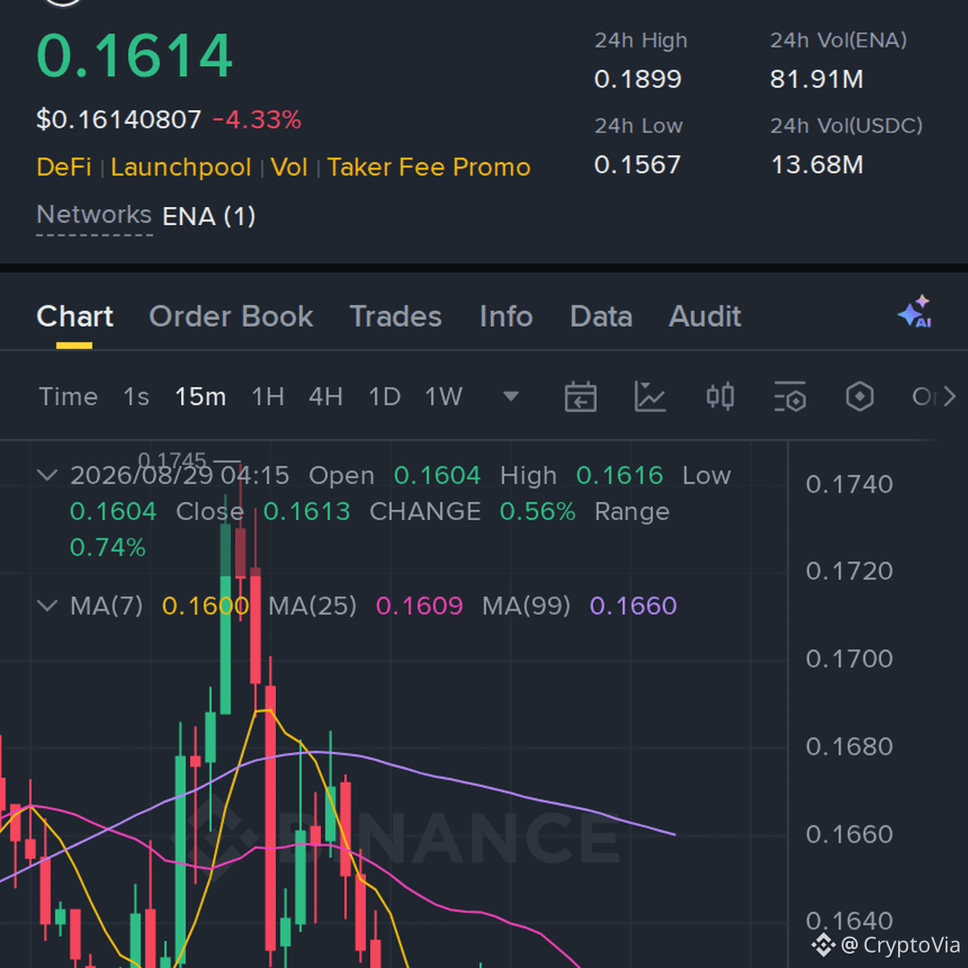Click the 24h Low value 0.1567

pos(638,165)
